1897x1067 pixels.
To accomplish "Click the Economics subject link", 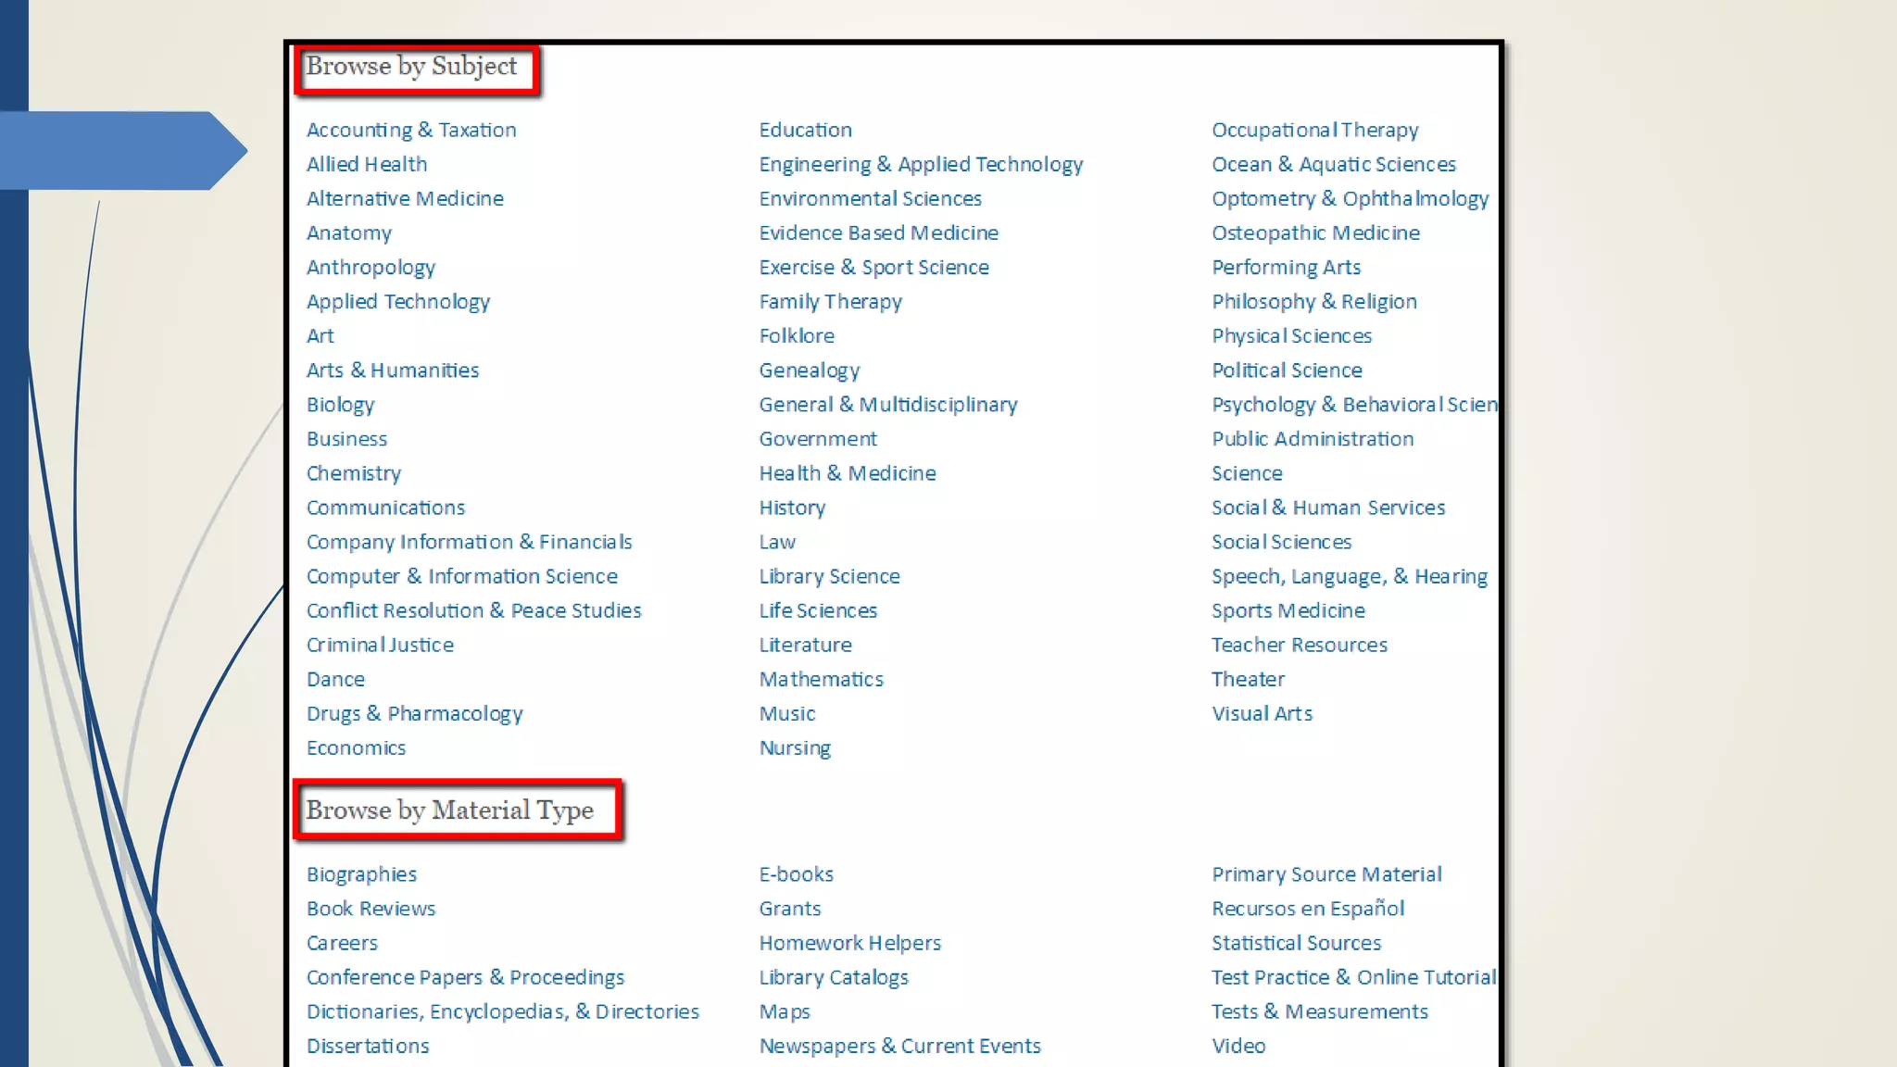I will pyautogui.click(x=356, y=747).
